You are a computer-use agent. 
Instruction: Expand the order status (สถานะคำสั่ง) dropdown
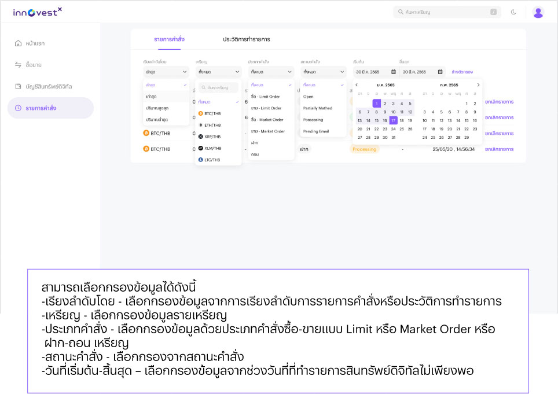point(324,72)
